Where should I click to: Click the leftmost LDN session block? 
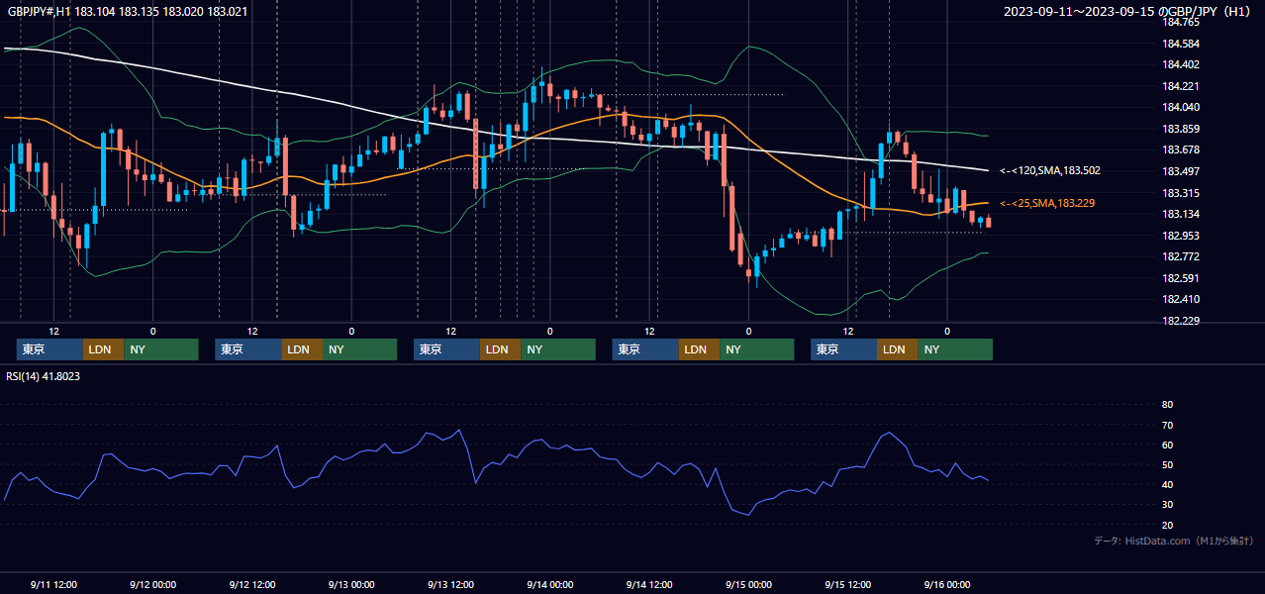[103, 349]
